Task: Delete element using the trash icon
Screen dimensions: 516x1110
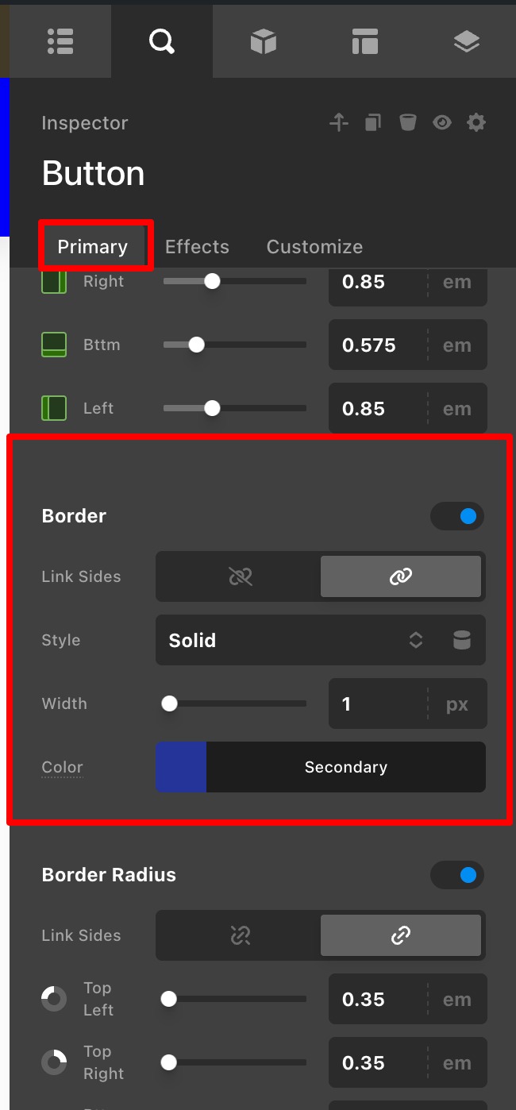Action: coord(407,122)
